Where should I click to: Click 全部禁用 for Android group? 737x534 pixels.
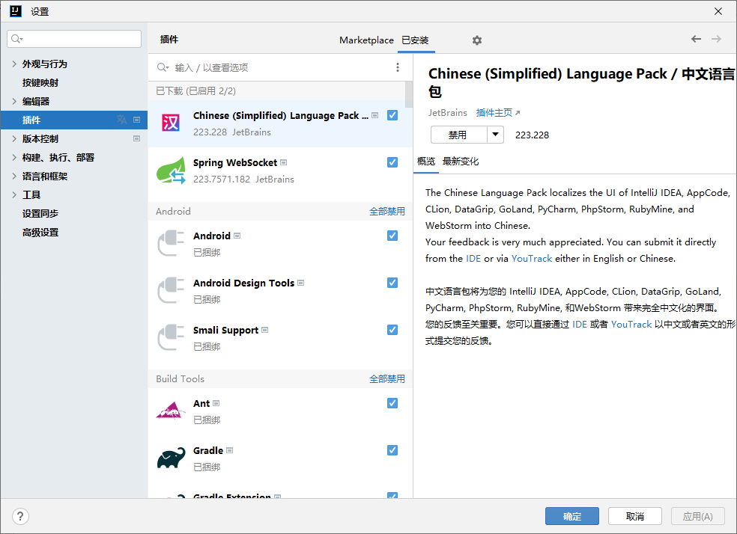coord(386,211)
